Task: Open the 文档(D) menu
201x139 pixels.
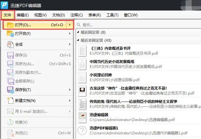Action: click(58, 15)
